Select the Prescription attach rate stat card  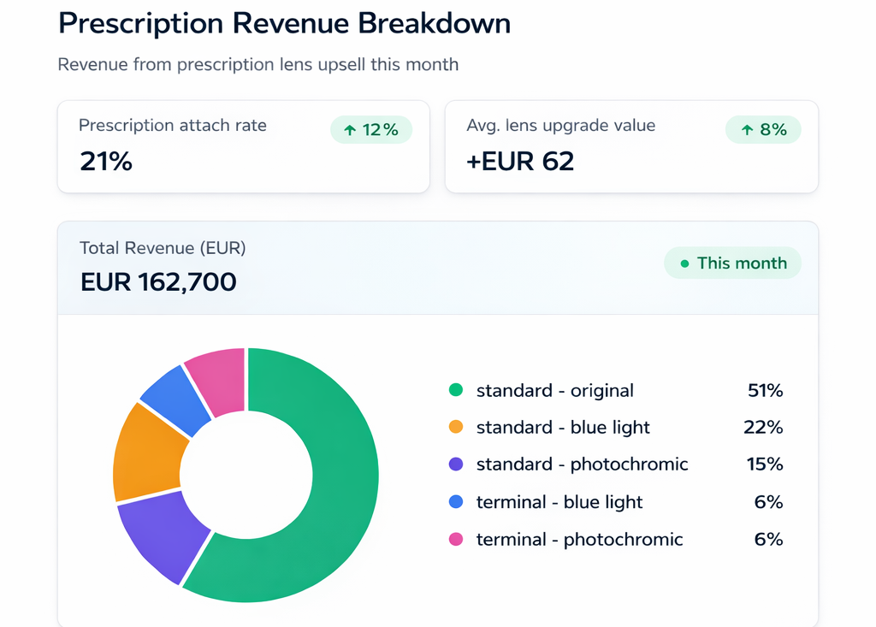tap(244, 145)
